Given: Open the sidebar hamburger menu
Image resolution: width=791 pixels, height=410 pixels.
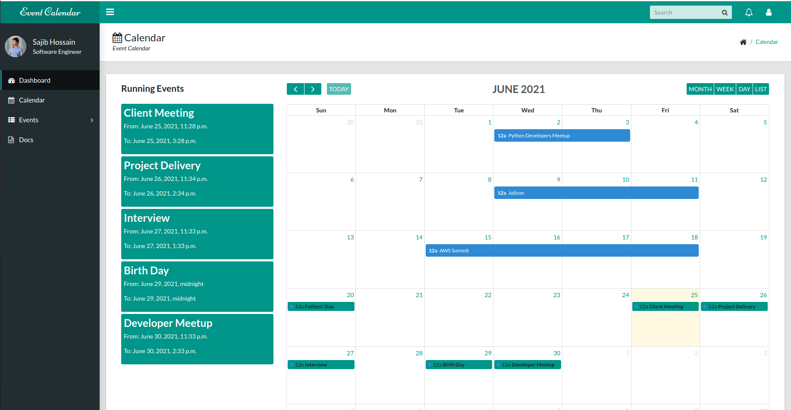Looking at the screenshot, I should tap(110, 12).
